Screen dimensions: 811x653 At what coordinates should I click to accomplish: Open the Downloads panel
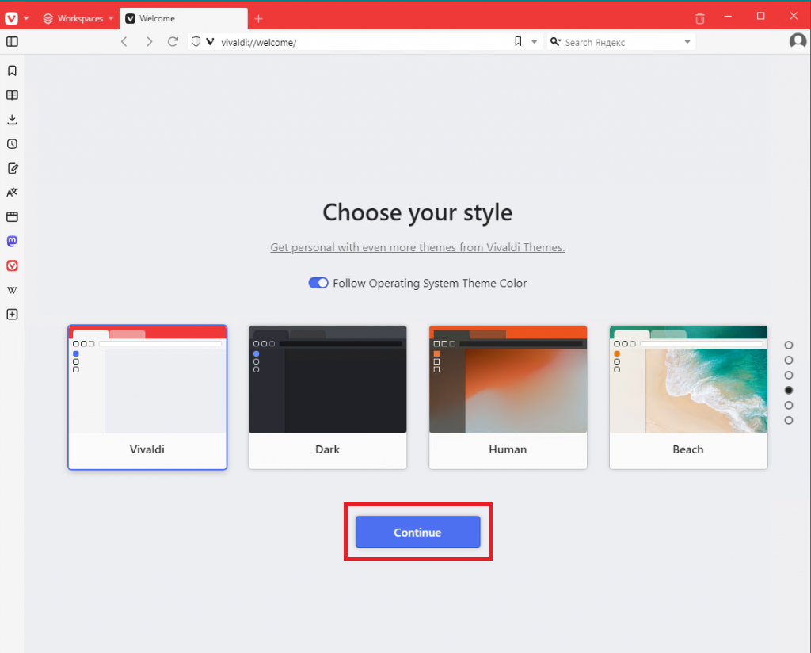coord(13,120)
